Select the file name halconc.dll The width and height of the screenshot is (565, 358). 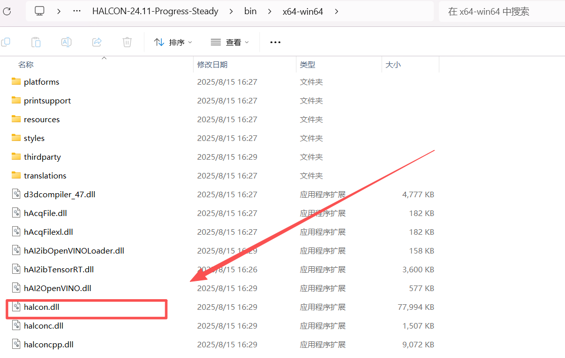coord(44,326)
